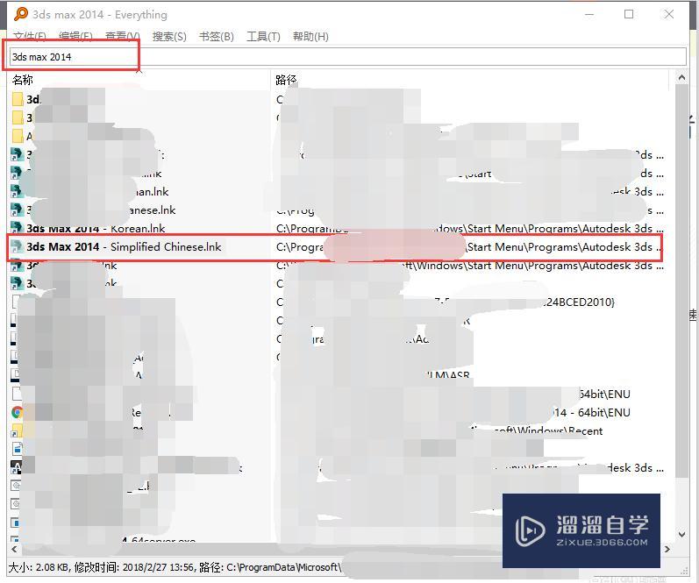Click the status bar file size text

[39, 567]
